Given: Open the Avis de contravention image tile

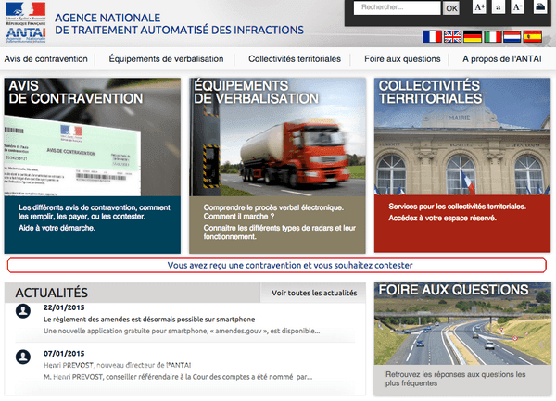Looking at the screenshot, I should point(92,137).
